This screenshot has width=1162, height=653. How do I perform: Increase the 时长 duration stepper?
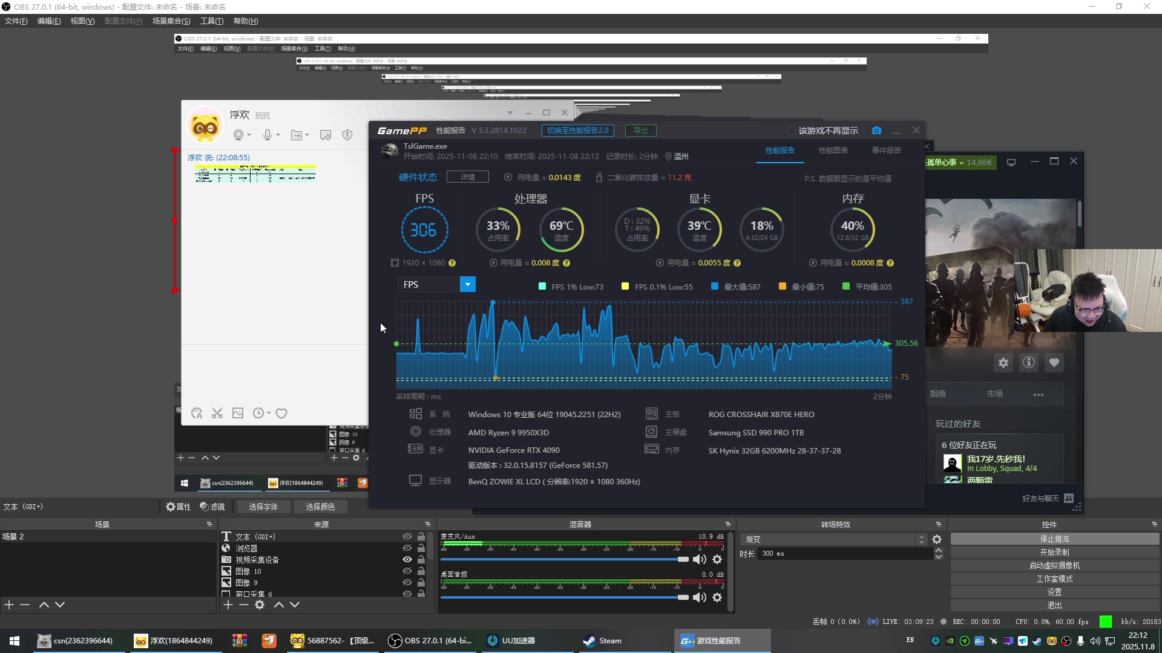[x=938, y=550]
